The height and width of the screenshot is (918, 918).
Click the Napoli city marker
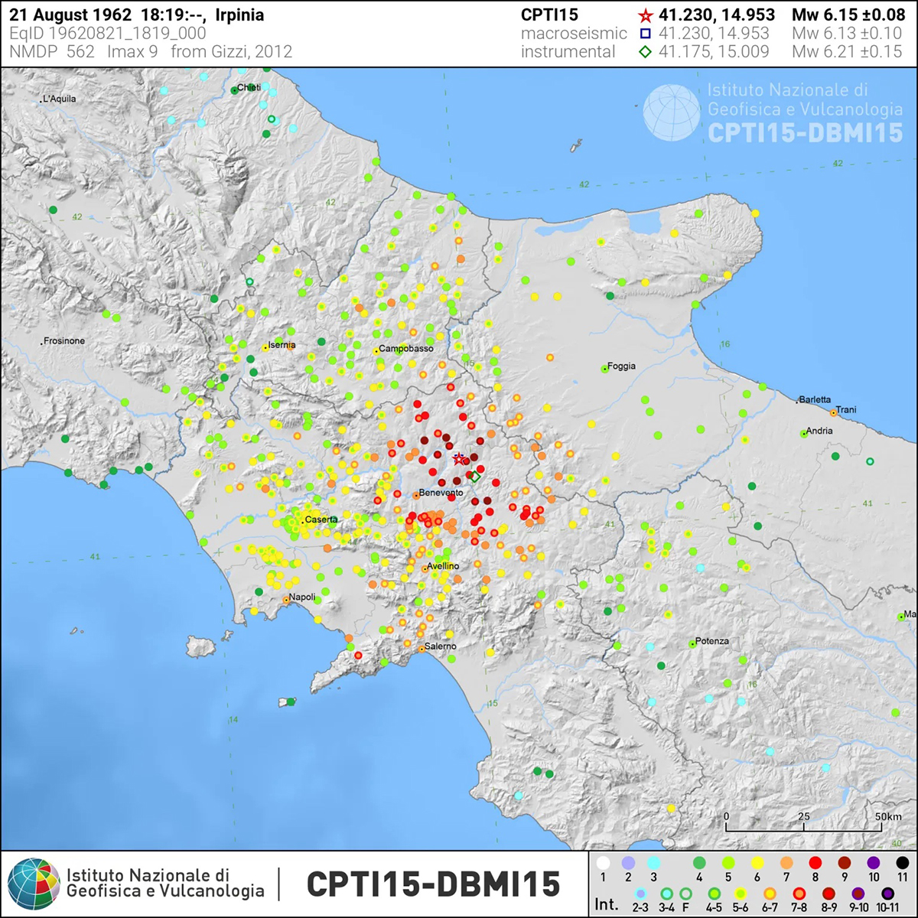(x=286, y=601)
